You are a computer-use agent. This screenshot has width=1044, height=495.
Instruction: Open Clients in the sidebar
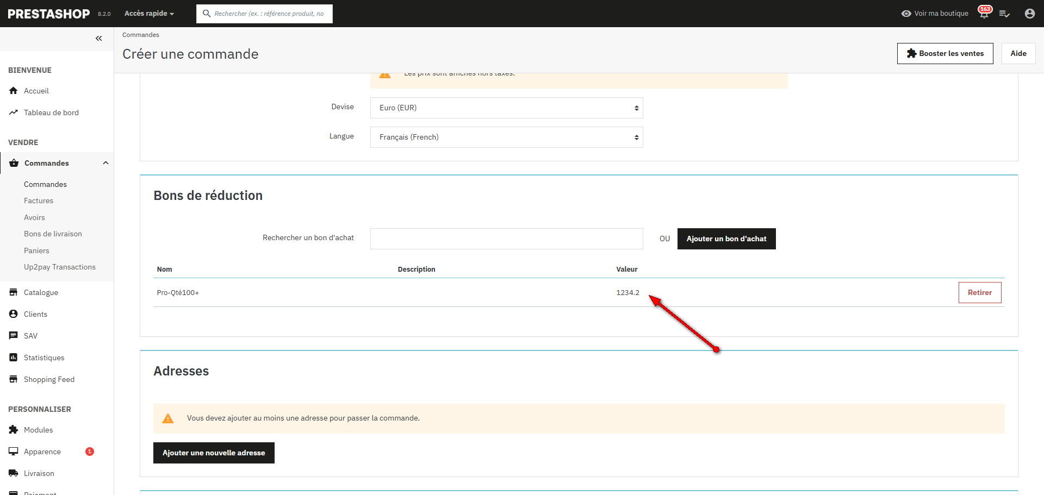click(35, 314)
